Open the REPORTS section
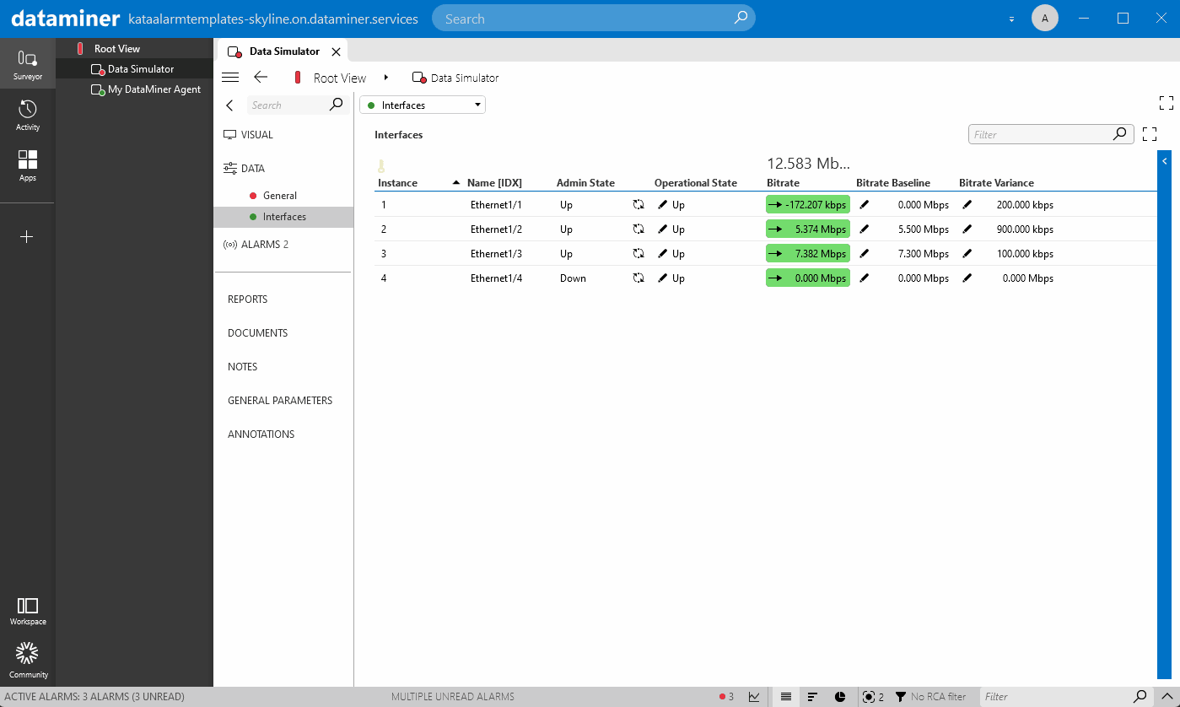Image resolution: width=1180 pixels, height=707 pixels. coord(249,299)
